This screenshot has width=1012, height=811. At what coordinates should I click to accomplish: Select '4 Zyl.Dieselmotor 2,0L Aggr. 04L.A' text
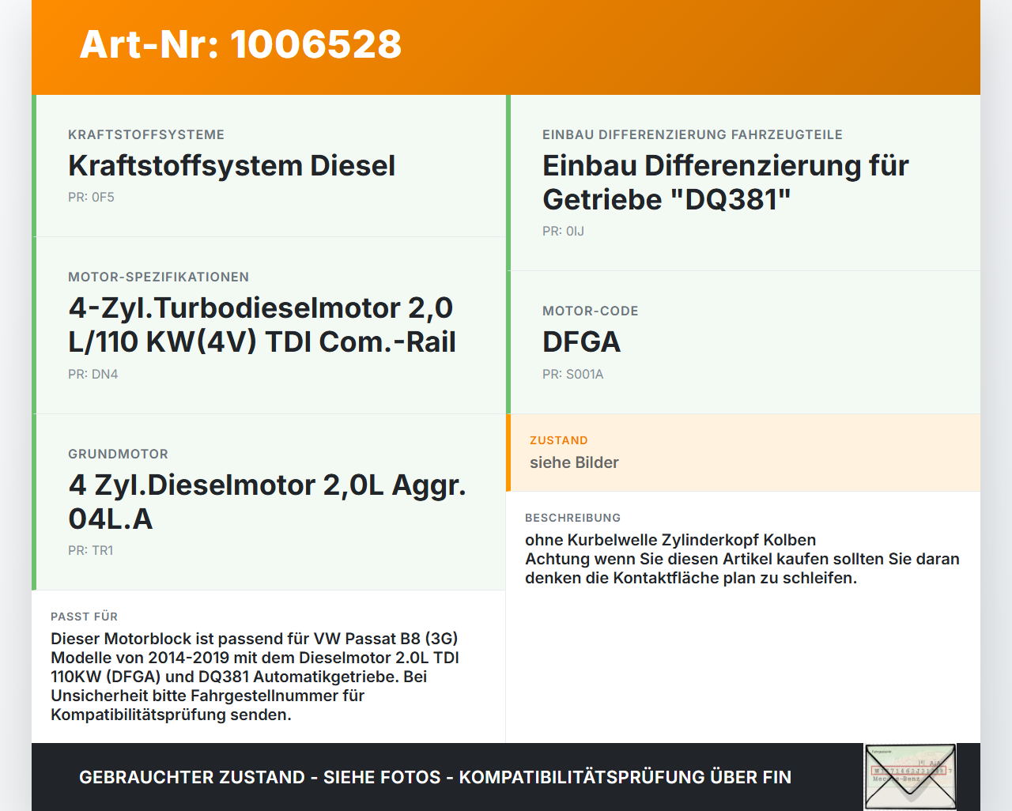[x=267, y=502]
